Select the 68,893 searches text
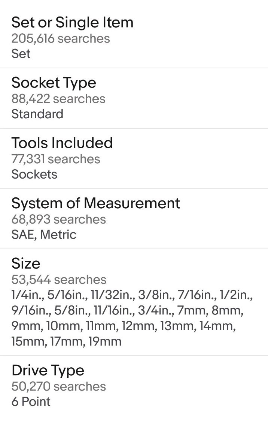The height and width of the screenshot is (430, 268). 59,220
